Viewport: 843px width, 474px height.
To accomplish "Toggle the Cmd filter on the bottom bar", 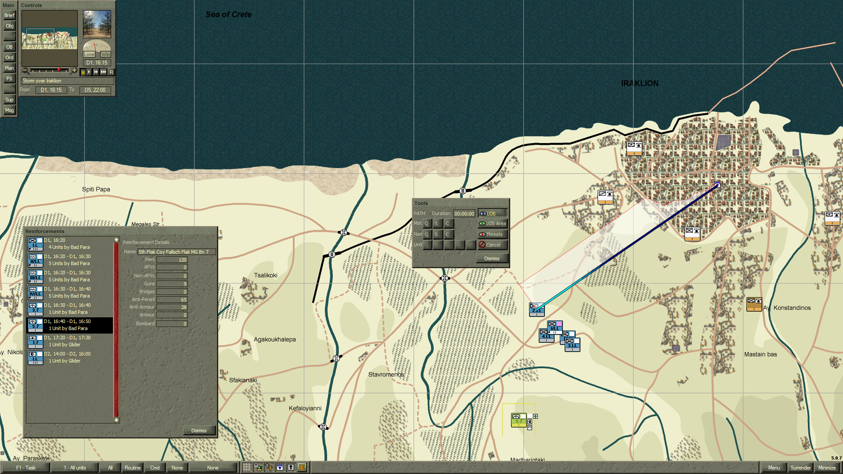I will click(155, 468).
